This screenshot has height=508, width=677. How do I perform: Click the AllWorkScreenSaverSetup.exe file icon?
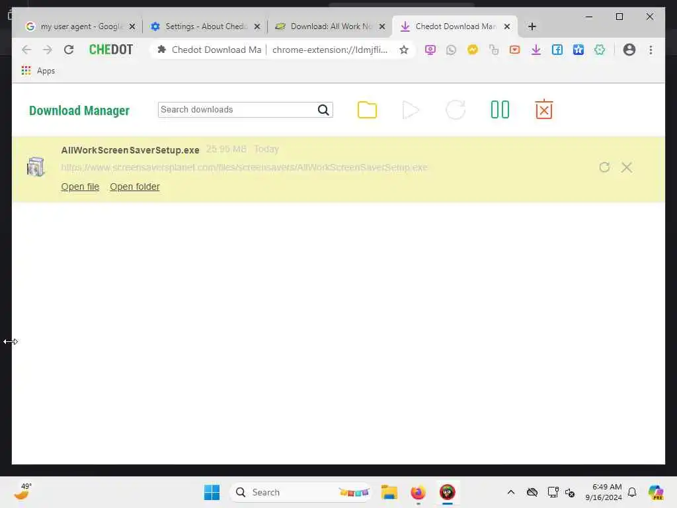[36, 167]
